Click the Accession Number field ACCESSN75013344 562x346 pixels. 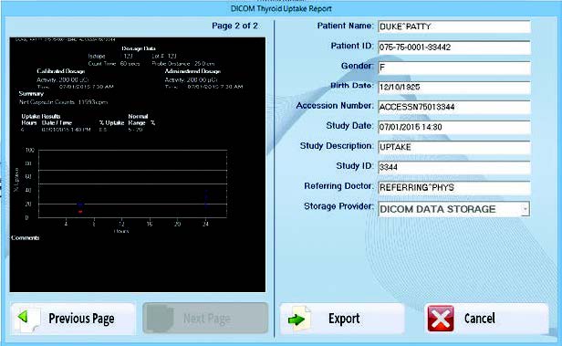[453, 107]
